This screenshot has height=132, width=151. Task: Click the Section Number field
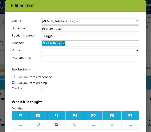click(90, 36)
